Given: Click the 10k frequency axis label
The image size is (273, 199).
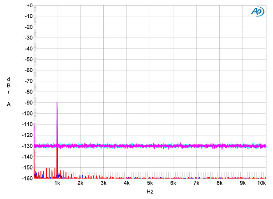Looking at the screenshot, I should pyautogui.click(x=261, y=183).
